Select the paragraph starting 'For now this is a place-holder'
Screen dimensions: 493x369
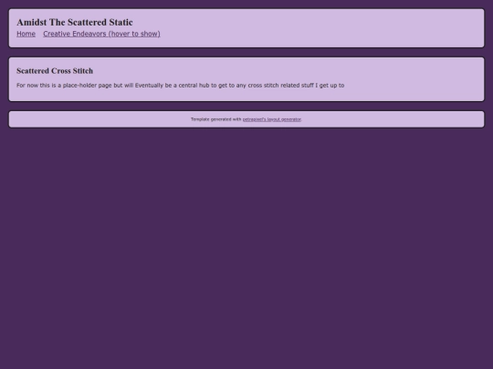pos(181,86)
